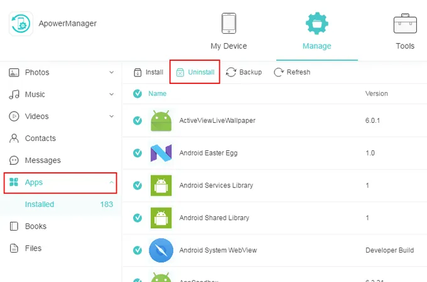Screen dimensions: 427x282
Task: Click the Videos sidebar label
Action: point(37,117)
